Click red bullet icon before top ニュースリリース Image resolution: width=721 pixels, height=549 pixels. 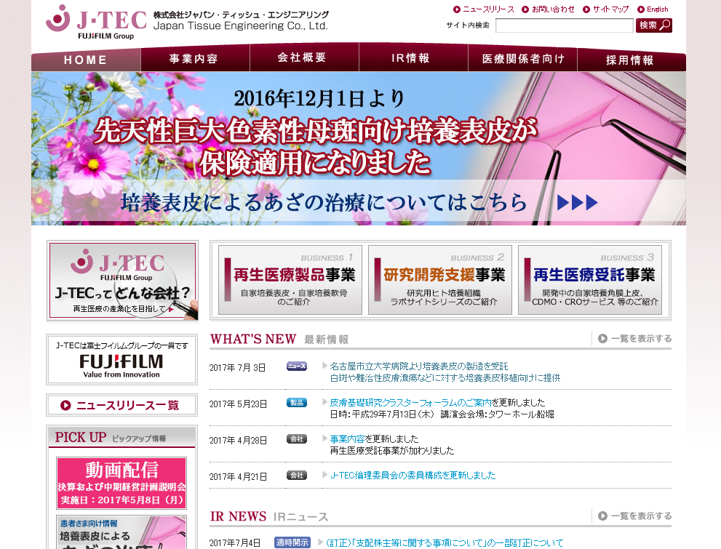pyautogui.click(x=457, y=9)
